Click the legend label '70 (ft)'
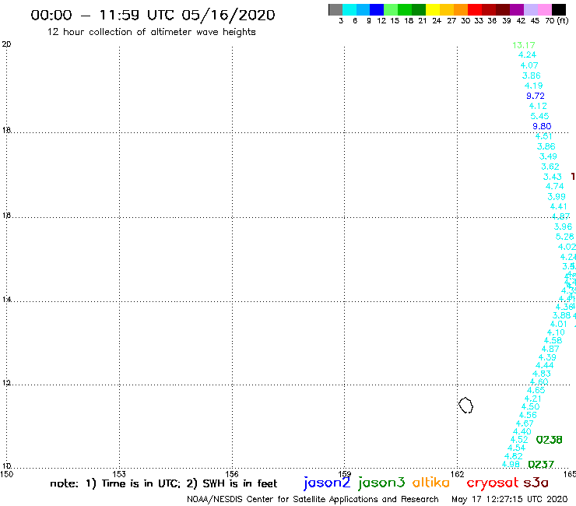This screenshot has height=506, width=576. coord(557,21)
